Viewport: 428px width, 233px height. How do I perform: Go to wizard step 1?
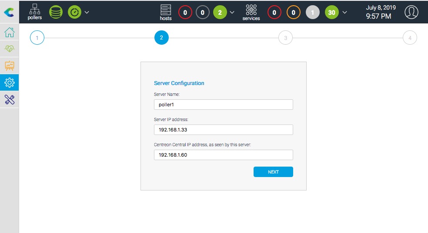point(37,38)
